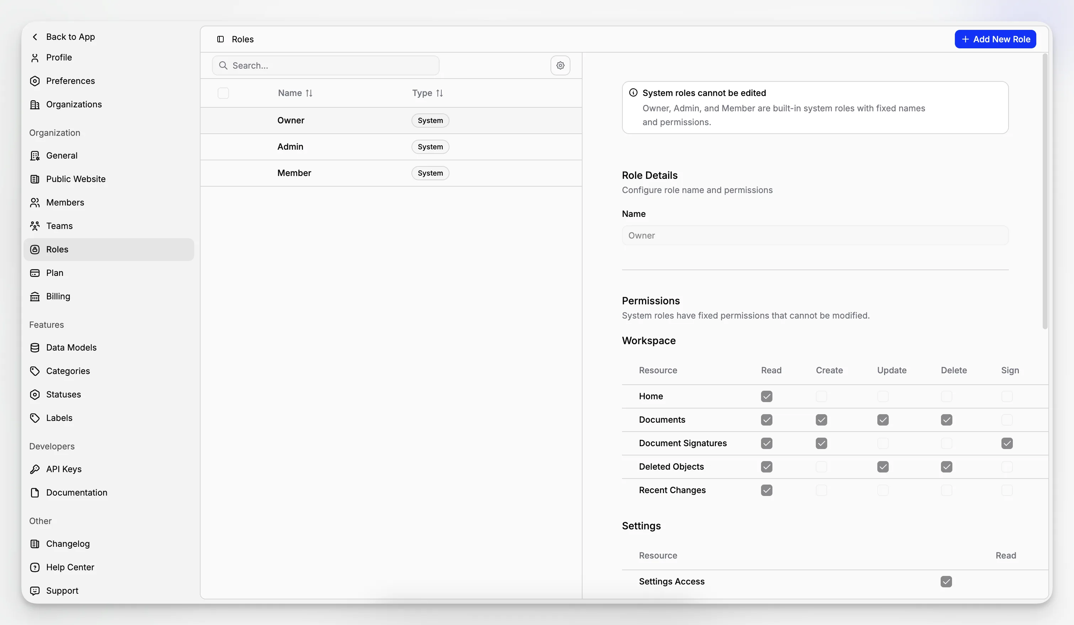This screenshot has width=1074, height=625.
Task: Open API Keys page
Action: [109, 469]
